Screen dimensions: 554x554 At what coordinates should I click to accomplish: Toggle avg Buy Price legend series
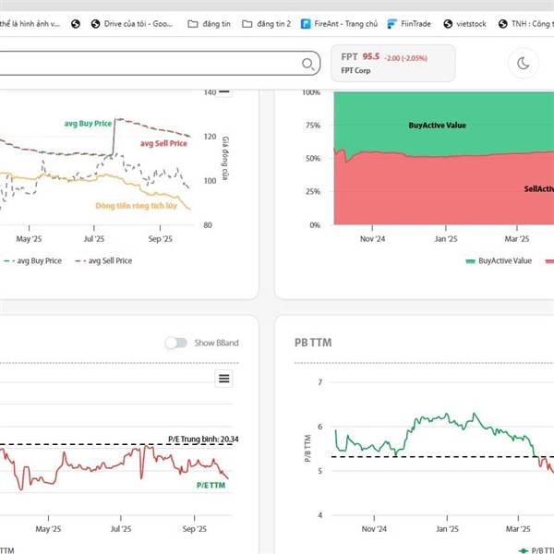pyautogui.click(x=33, y=260)
